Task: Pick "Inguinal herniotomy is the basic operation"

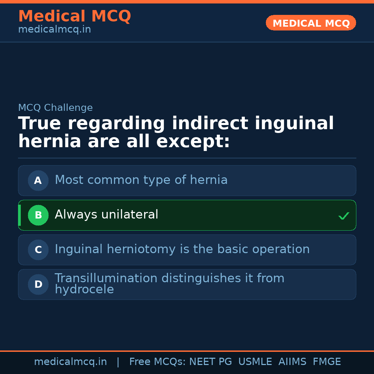Action: [x=182, y=249]
